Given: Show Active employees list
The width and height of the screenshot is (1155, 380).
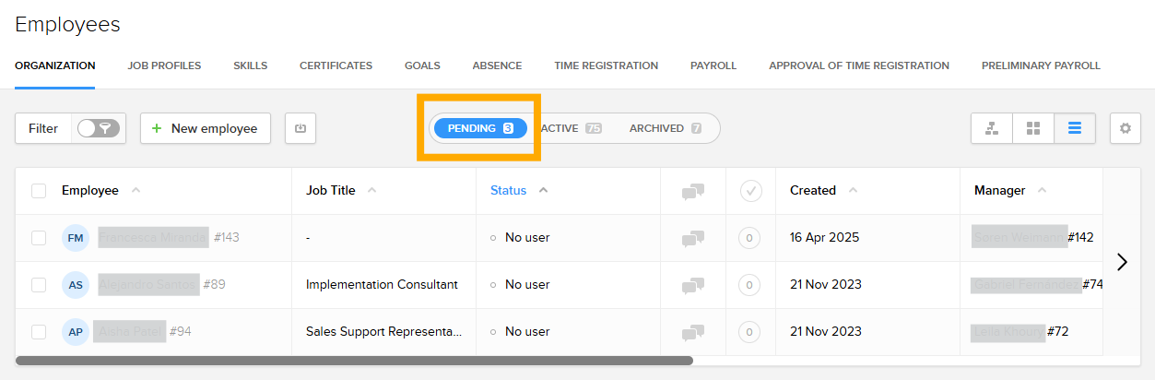Looking at the screenshot, I should (x=571, y=128).
